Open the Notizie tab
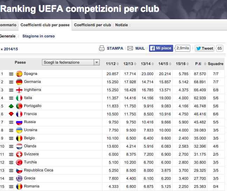 coord(121,25)
